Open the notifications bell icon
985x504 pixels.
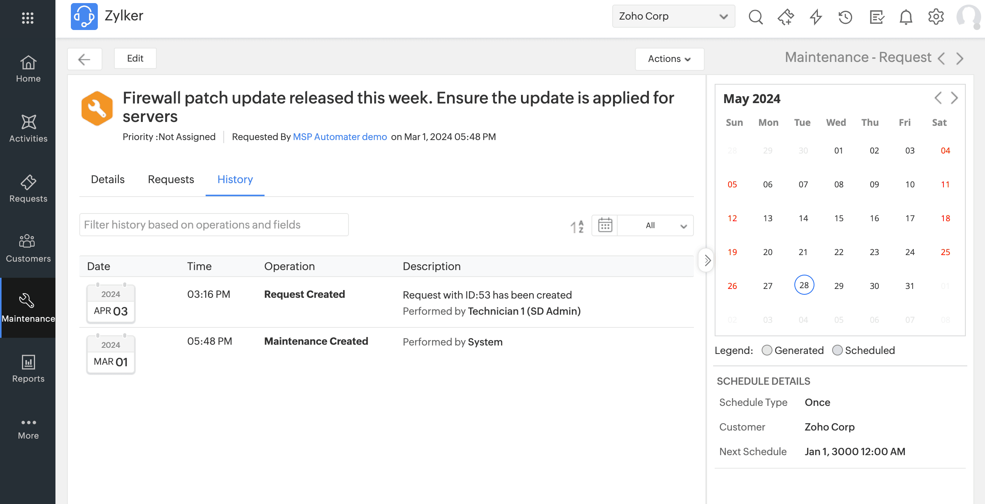click(x=906, y=17)
